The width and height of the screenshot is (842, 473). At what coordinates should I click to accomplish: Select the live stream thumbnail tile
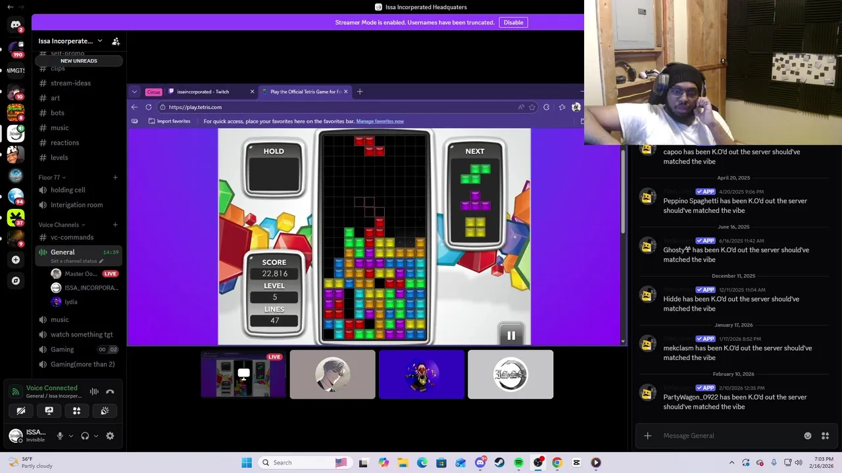pos(243,374)
